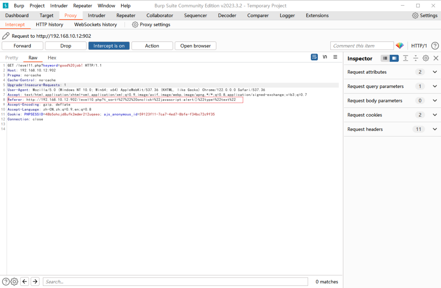Open the help icon next to HTTP/1
The width and height of the screenshot is (441, 288).
[x=435, y=46]
